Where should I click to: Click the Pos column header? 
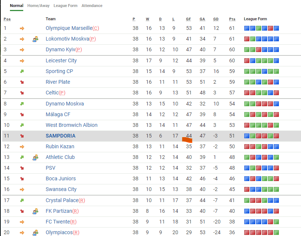(7, 19)
